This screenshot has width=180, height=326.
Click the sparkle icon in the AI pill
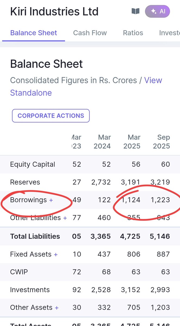click(153, 11)
